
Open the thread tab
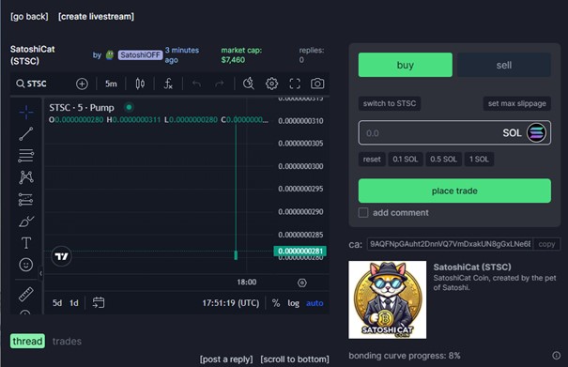click(27, 341)
